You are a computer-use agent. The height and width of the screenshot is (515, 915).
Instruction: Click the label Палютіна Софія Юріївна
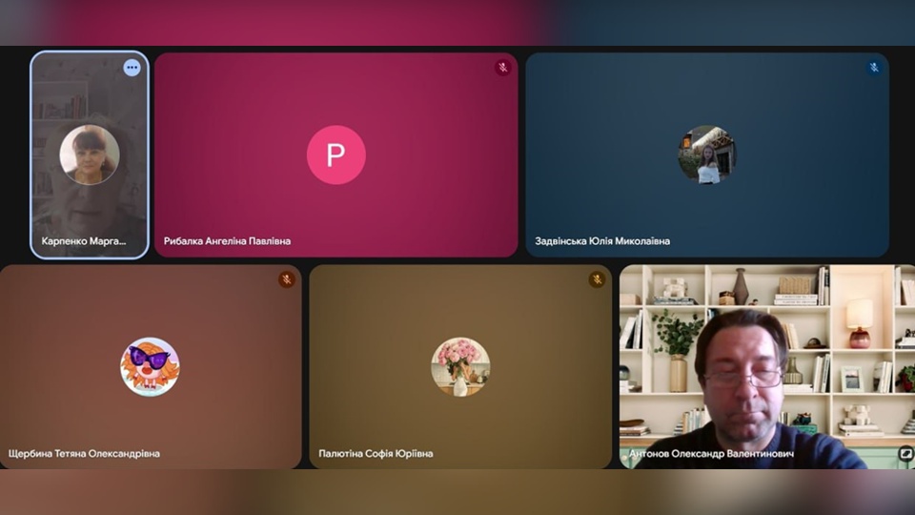pyautogui.click(x=376, y=454)
